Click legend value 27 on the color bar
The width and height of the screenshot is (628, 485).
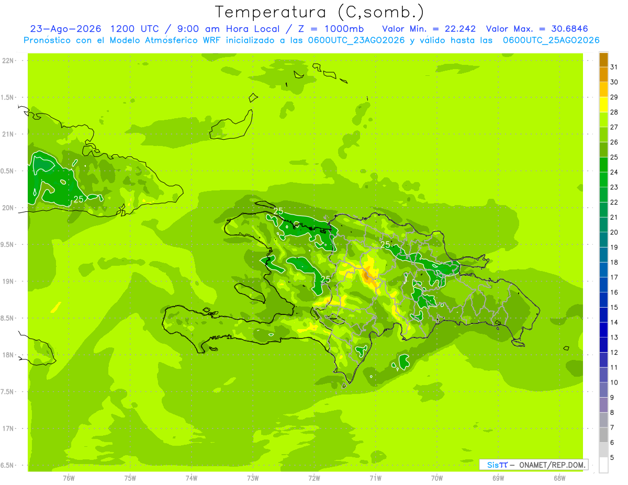pyautogui.click(x=614, y=127)
